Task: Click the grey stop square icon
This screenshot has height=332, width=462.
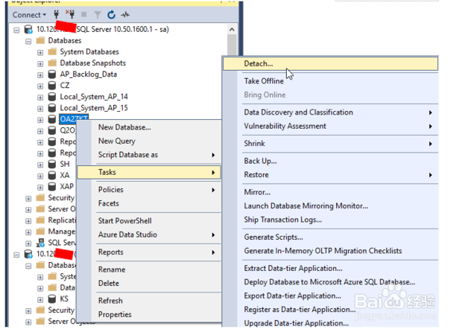Action: coord(84,14)
